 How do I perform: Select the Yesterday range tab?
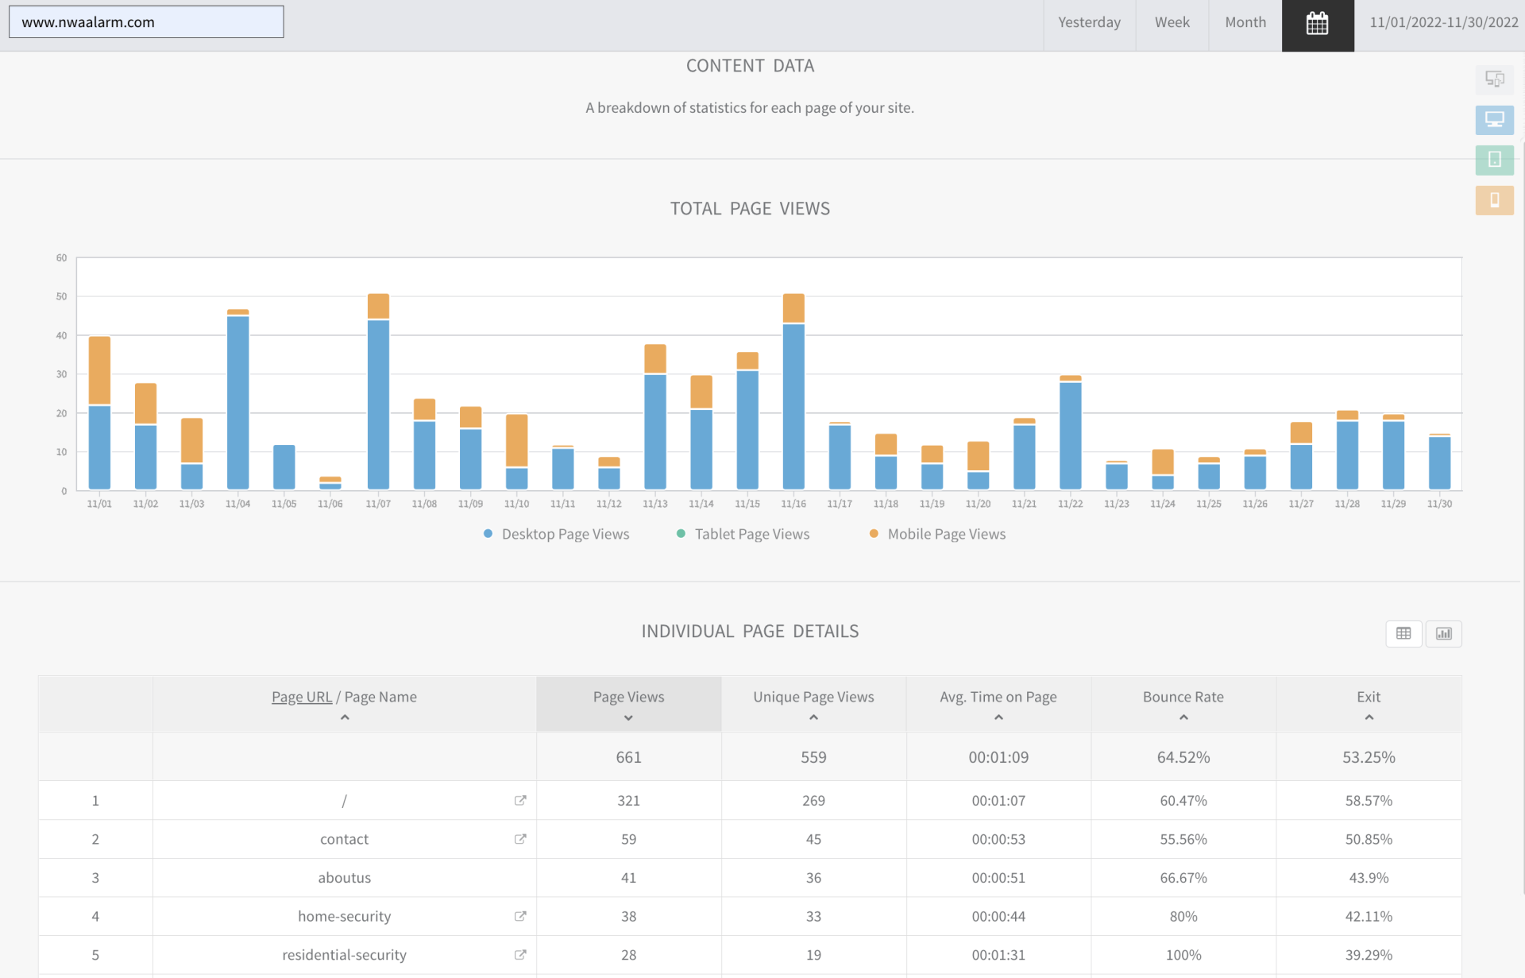click(1089, 23)
